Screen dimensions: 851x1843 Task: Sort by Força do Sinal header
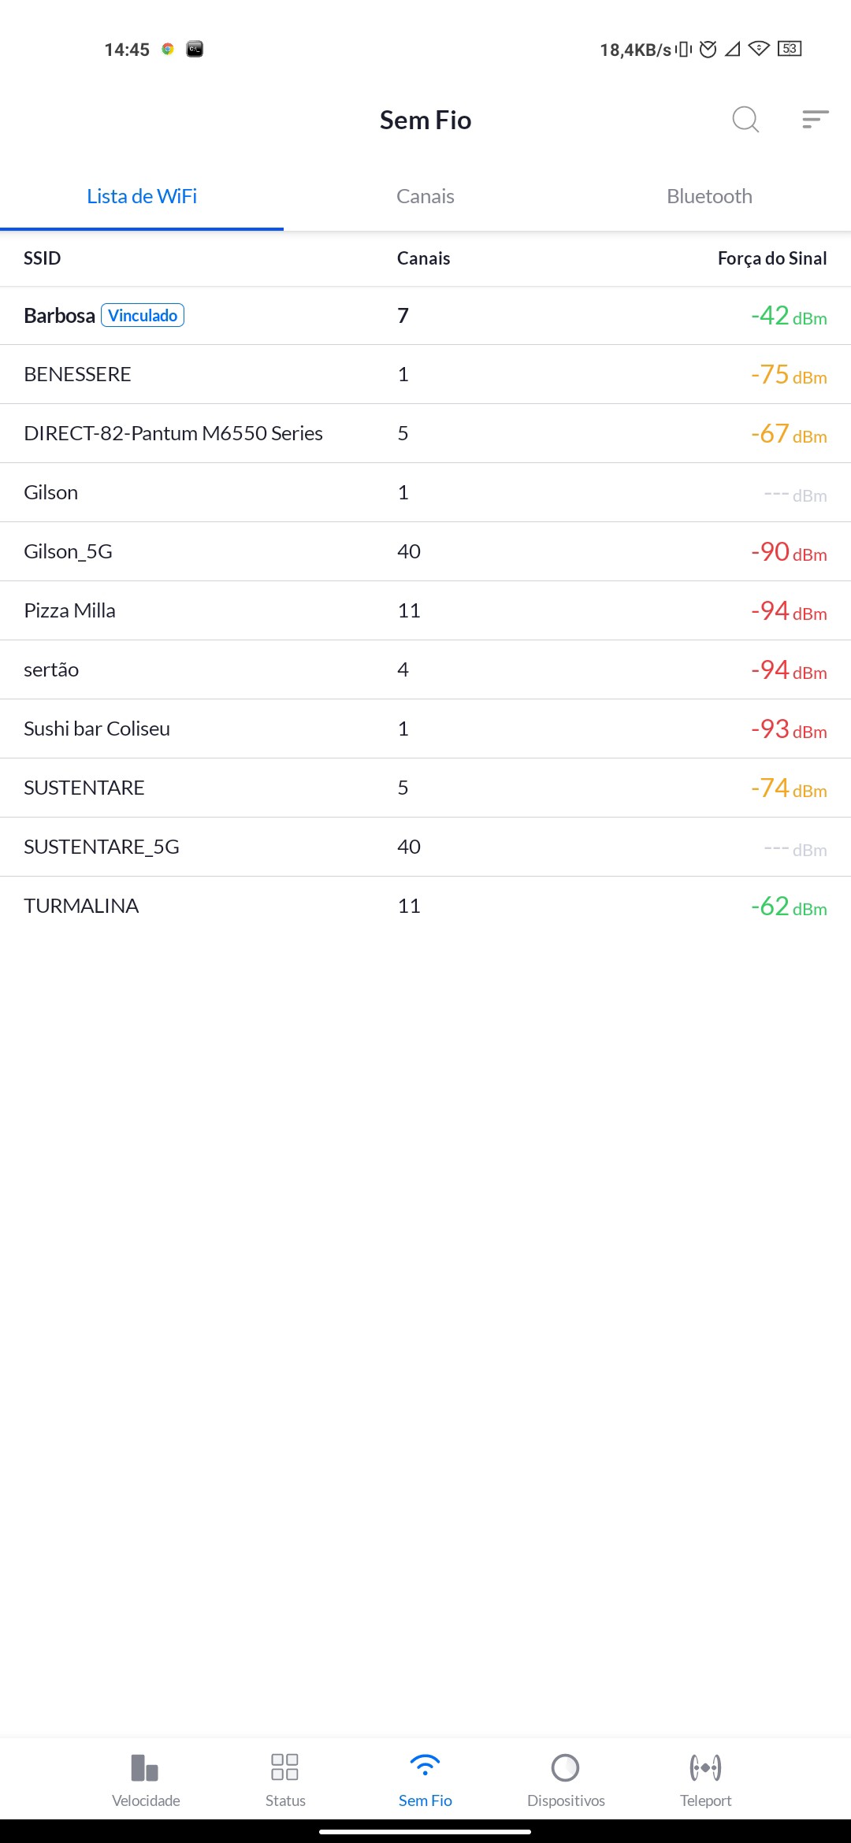click(771, 258)
